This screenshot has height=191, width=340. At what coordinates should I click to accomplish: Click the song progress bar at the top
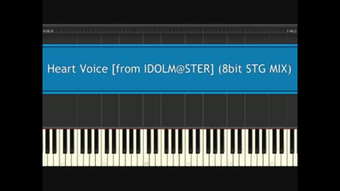click(170, 31)
